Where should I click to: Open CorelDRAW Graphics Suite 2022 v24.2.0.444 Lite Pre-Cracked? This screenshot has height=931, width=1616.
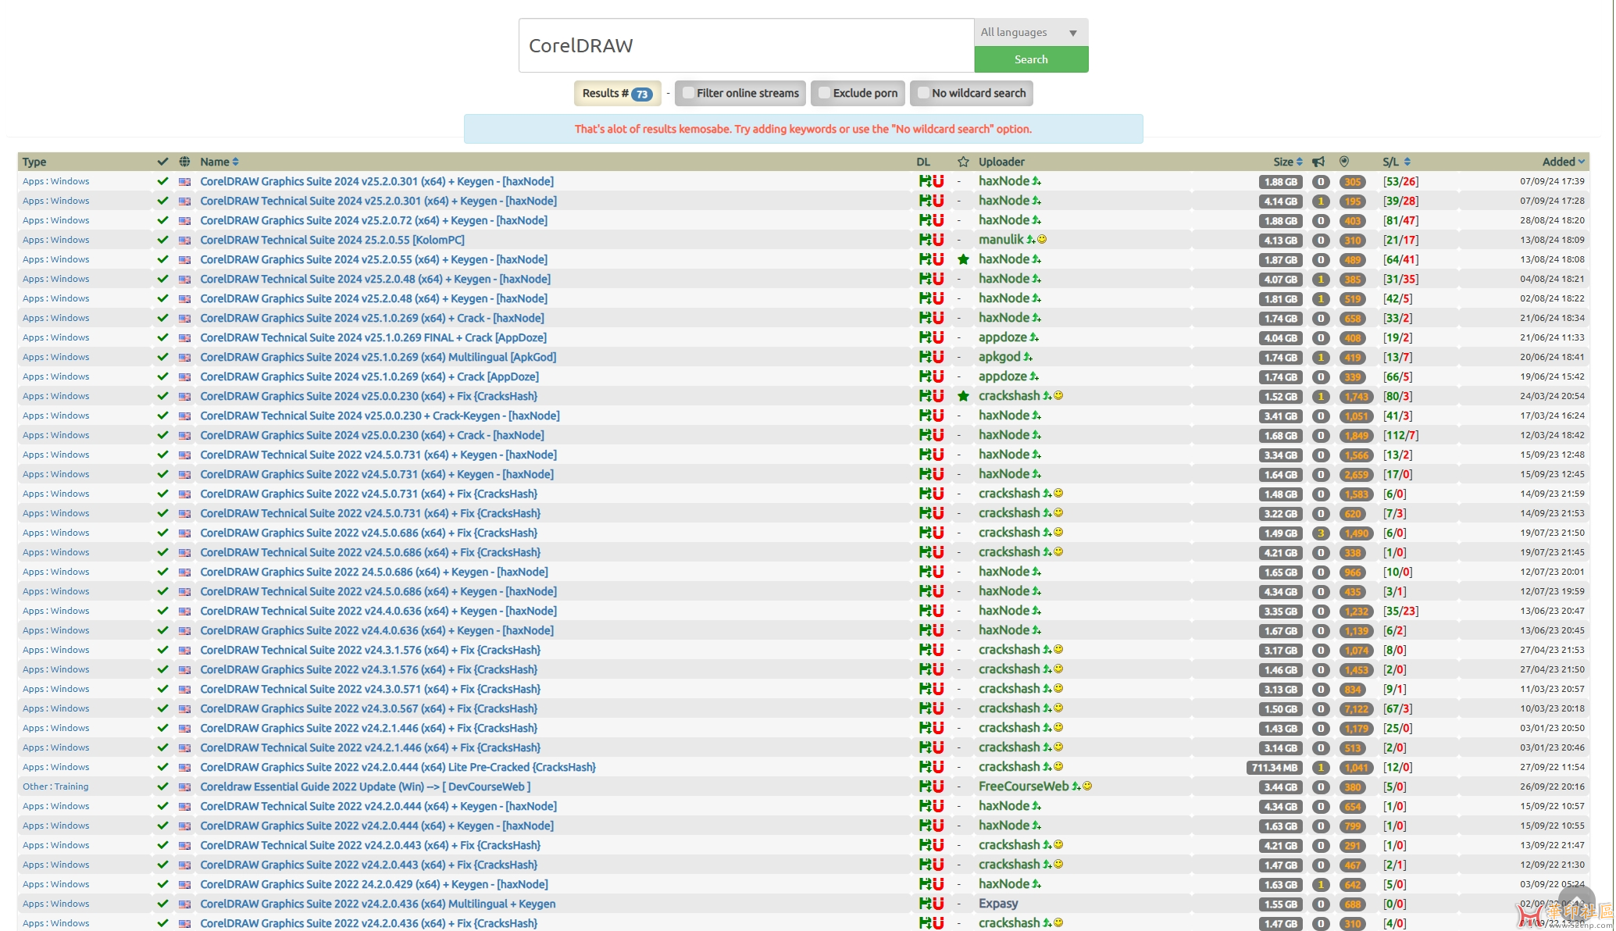(x=398, y=767)
